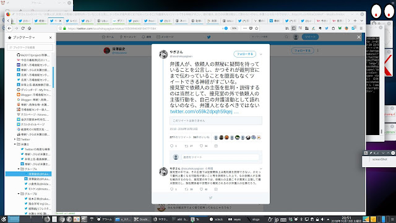The image size is (396, 223).
Task: Retweet the second やぎさん reply tweet
Action: click(187, 189)
